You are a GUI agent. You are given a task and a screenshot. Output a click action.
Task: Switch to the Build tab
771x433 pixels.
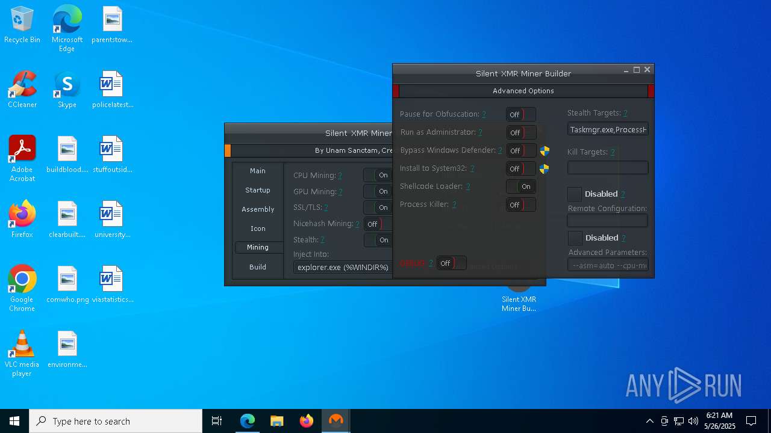pos(258,267)
